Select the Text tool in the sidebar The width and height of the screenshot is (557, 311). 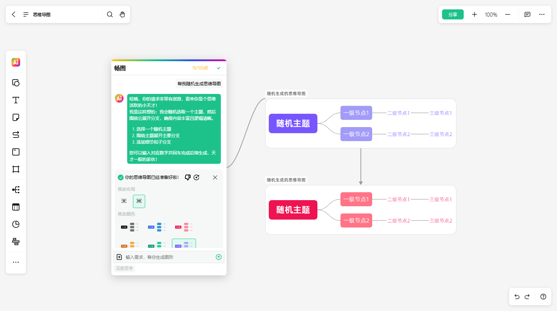pyautogui.click(x=16, y=100)
